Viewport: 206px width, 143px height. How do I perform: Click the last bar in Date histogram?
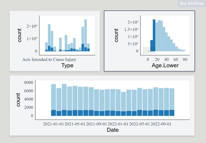172,102
